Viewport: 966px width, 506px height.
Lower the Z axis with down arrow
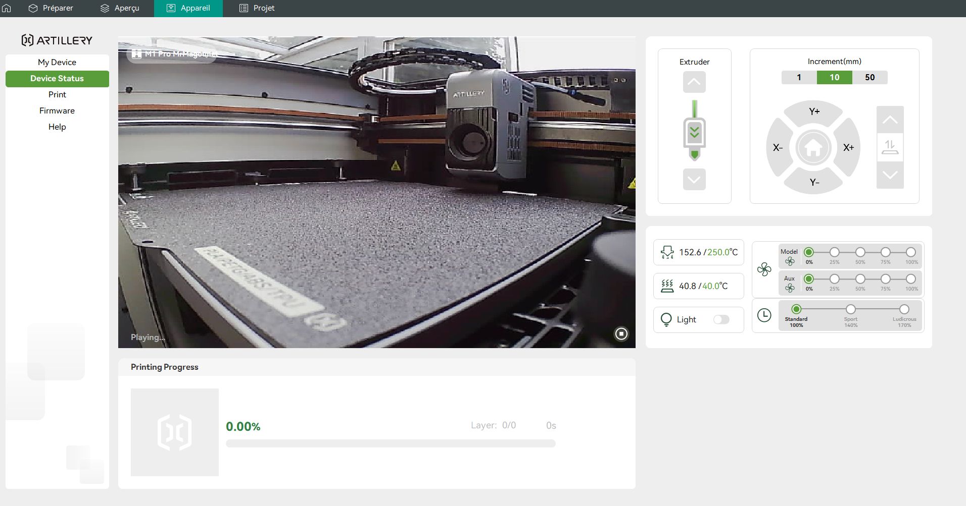click(x=890, y=175)
